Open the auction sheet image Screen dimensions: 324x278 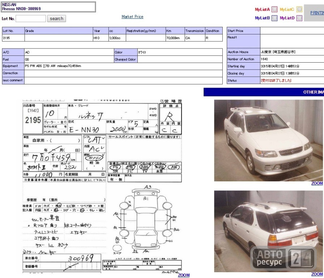pos(102,186)
